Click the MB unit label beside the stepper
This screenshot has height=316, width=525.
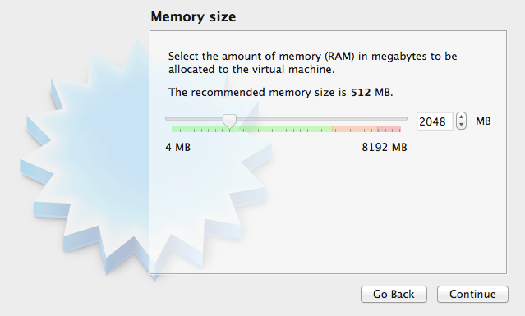pyautogui.click(x=483, y=121)
